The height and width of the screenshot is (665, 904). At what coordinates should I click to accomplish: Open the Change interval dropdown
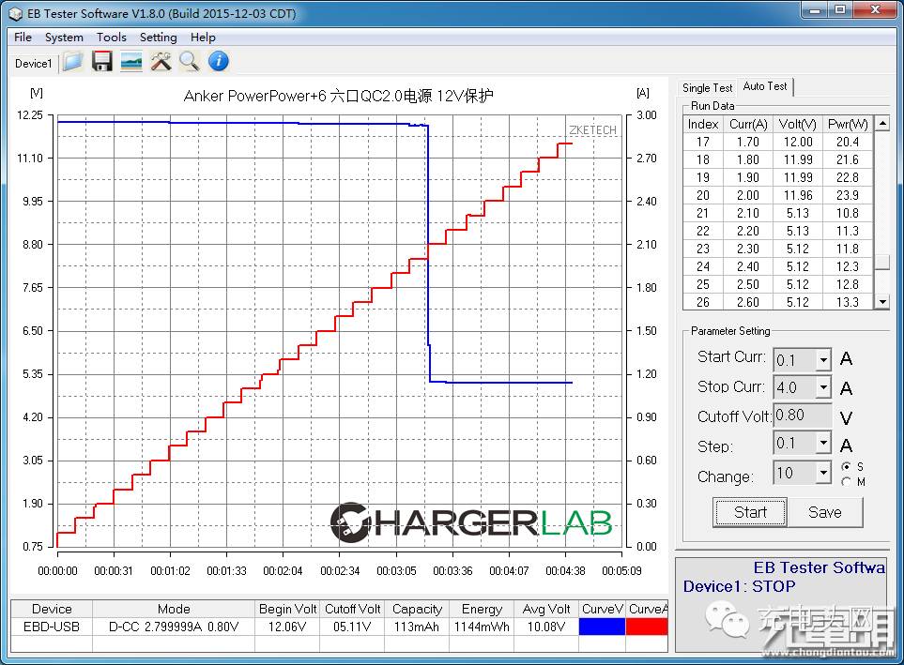click(x=824, y=473)
